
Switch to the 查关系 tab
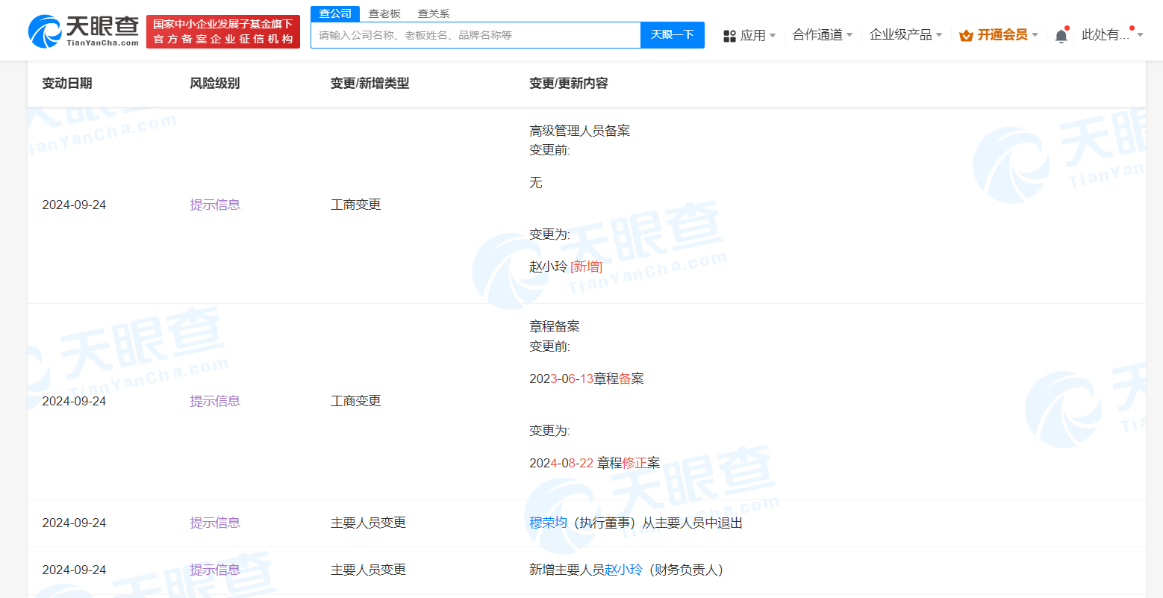pyautogui.click(x=434, y=13)
